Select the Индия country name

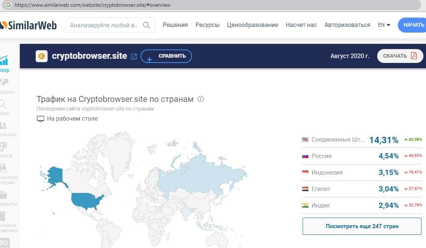pos(320,205)
